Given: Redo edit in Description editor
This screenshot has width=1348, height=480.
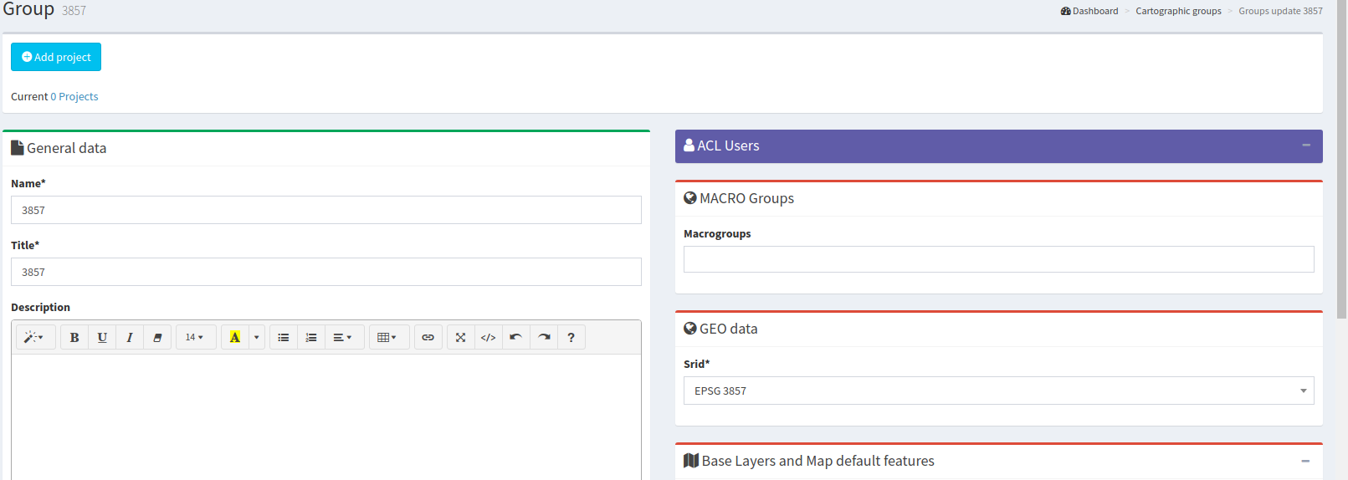Looking at the screenshot, I should (544, 337).
